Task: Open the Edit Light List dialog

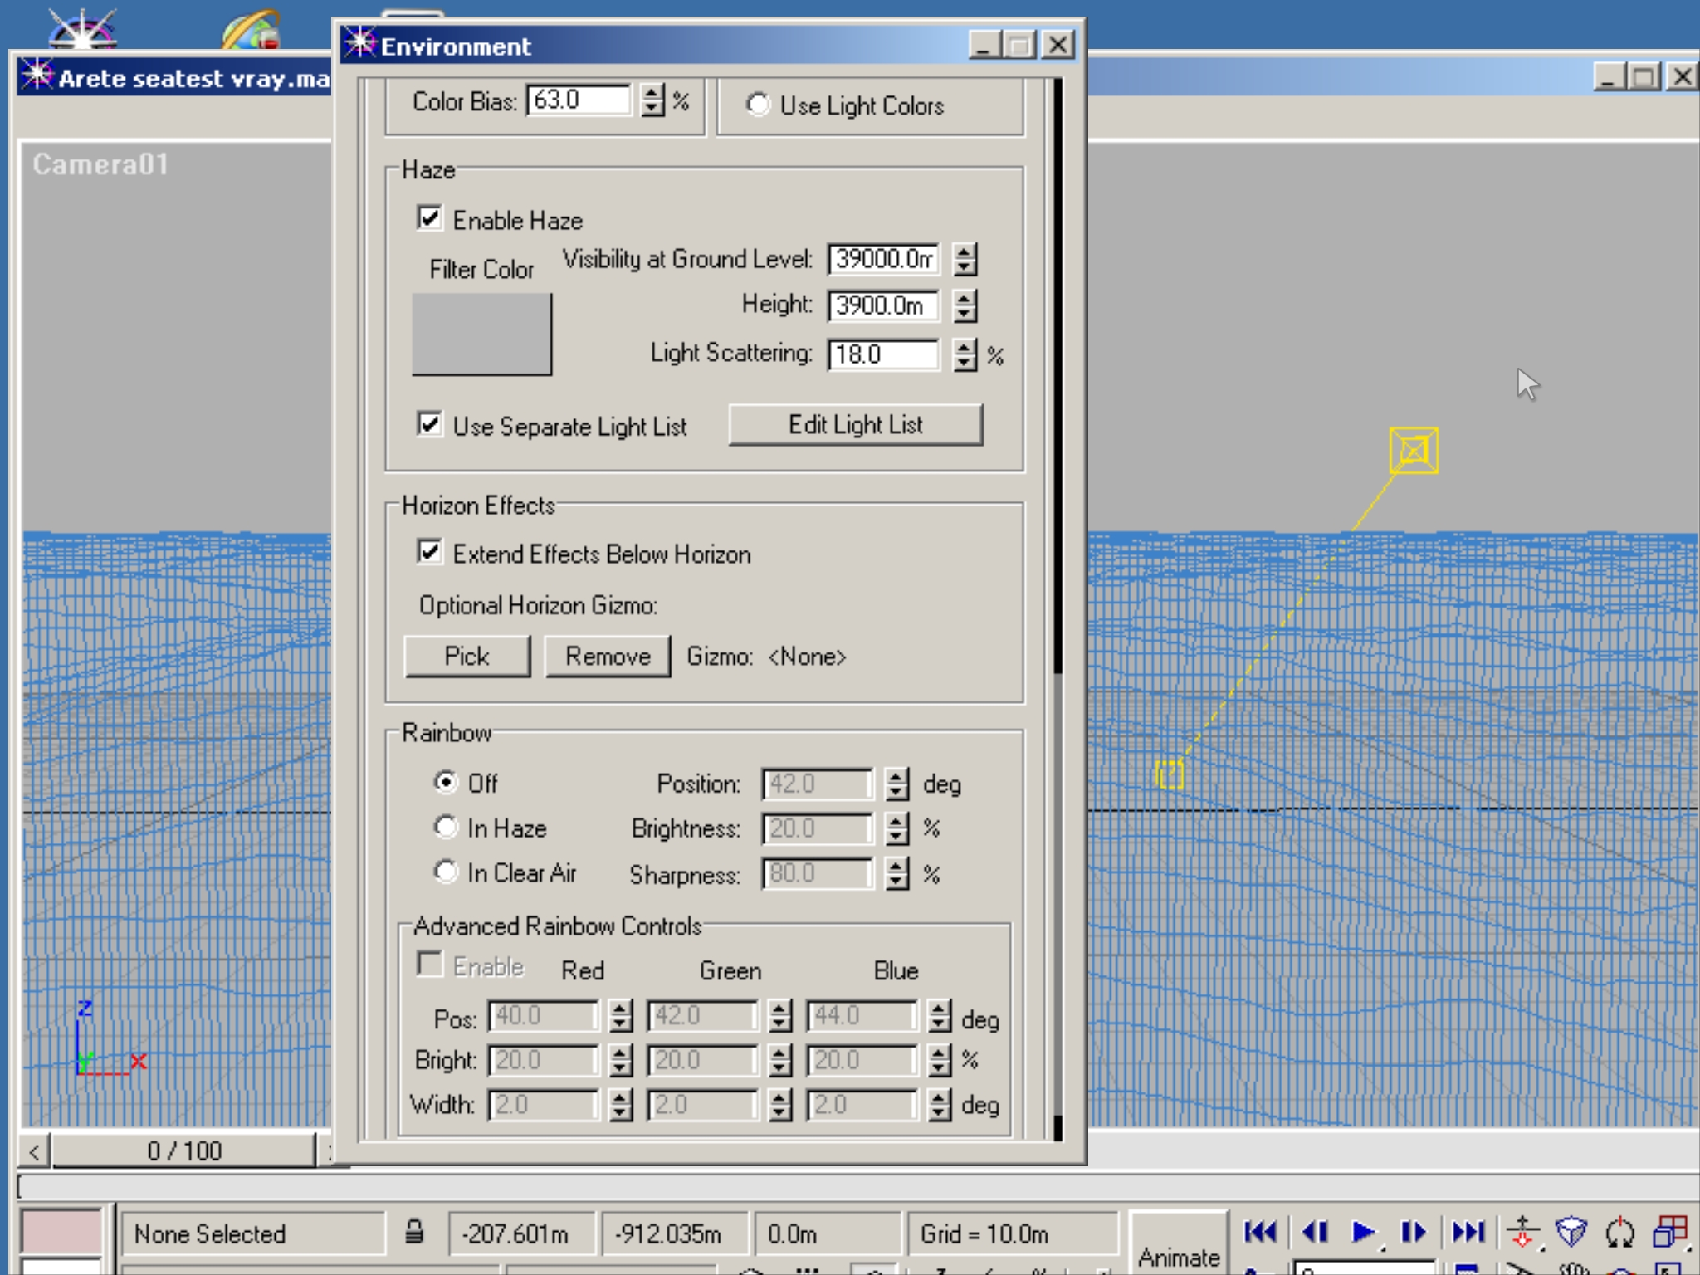Action: point(855,425)
